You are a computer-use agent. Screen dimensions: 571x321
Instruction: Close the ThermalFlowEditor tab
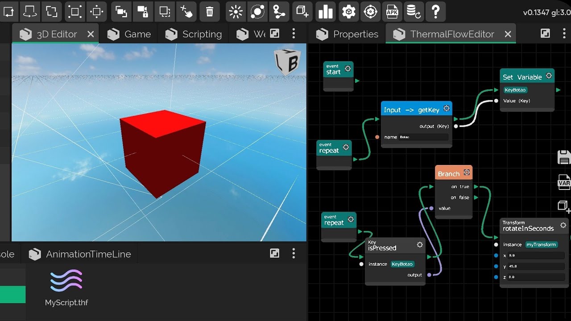point(508,34)
